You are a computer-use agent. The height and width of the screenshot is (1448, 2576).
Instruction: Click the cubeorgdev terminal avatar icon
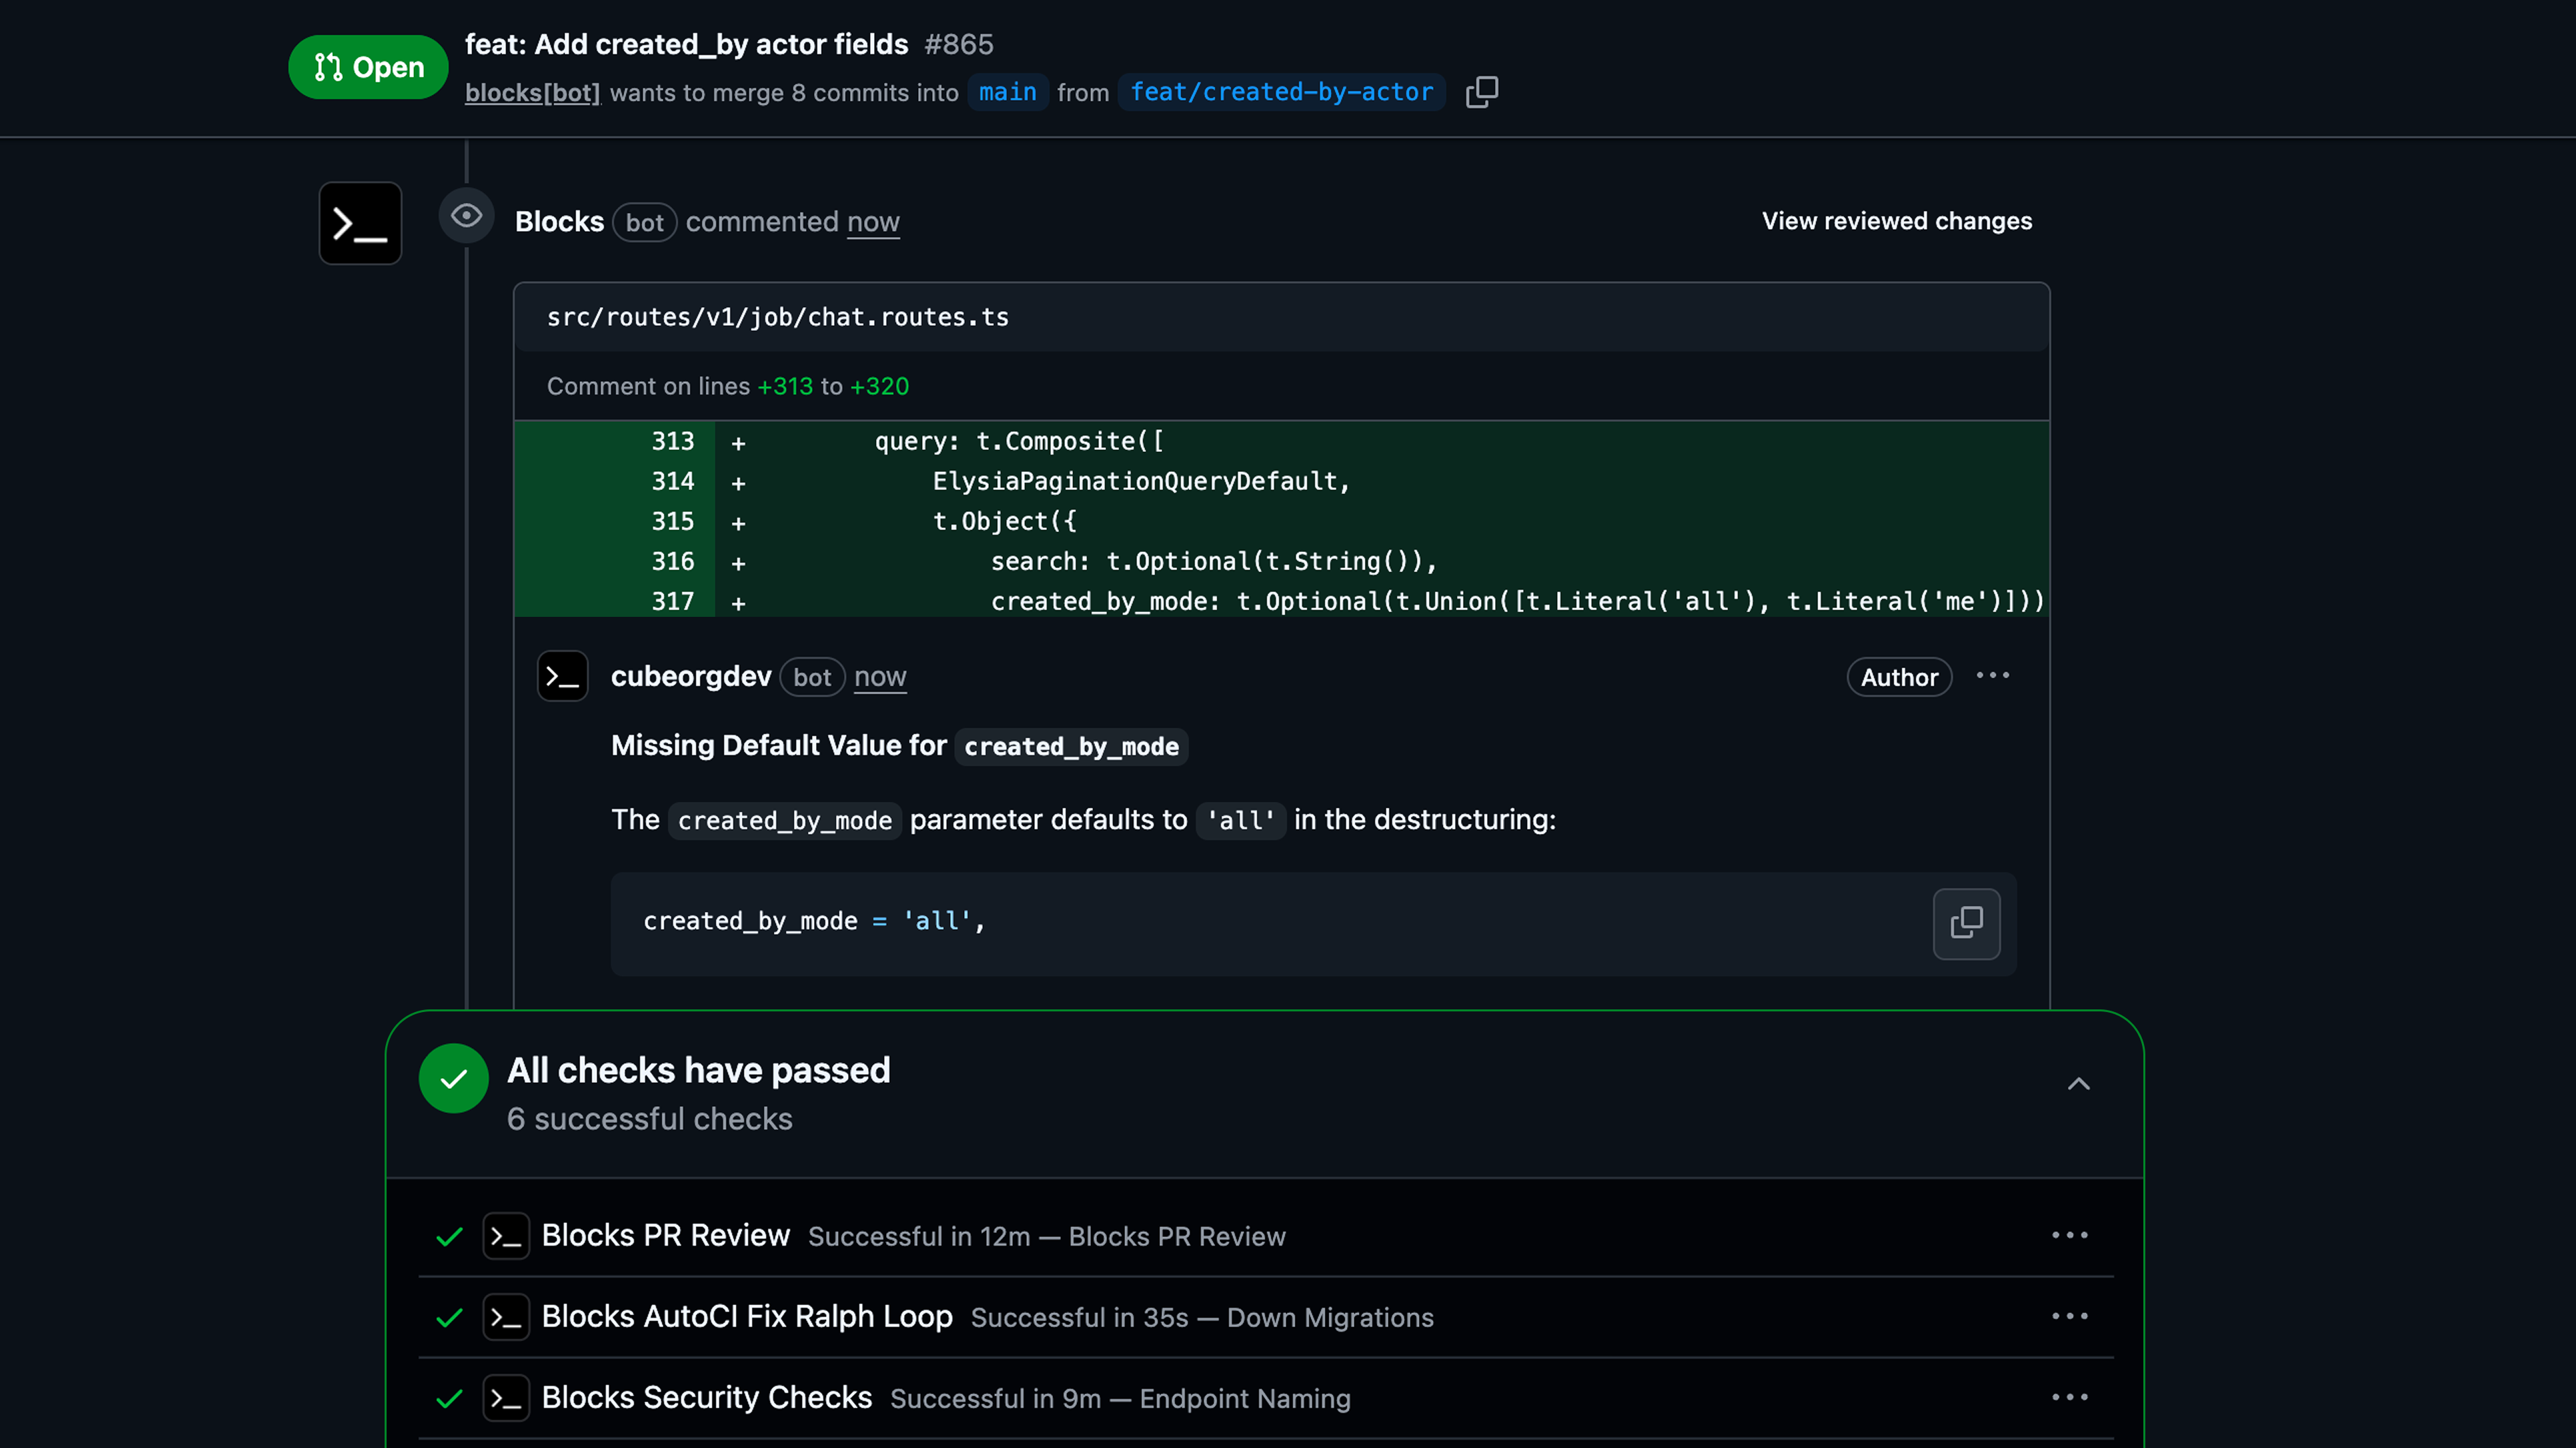click(563, 677)
